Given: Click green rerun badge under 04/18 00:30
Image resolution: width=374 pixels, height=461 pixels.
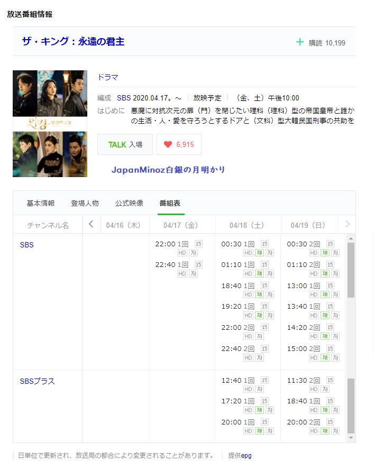Looking at the screenshot, I should pos(259,253).
